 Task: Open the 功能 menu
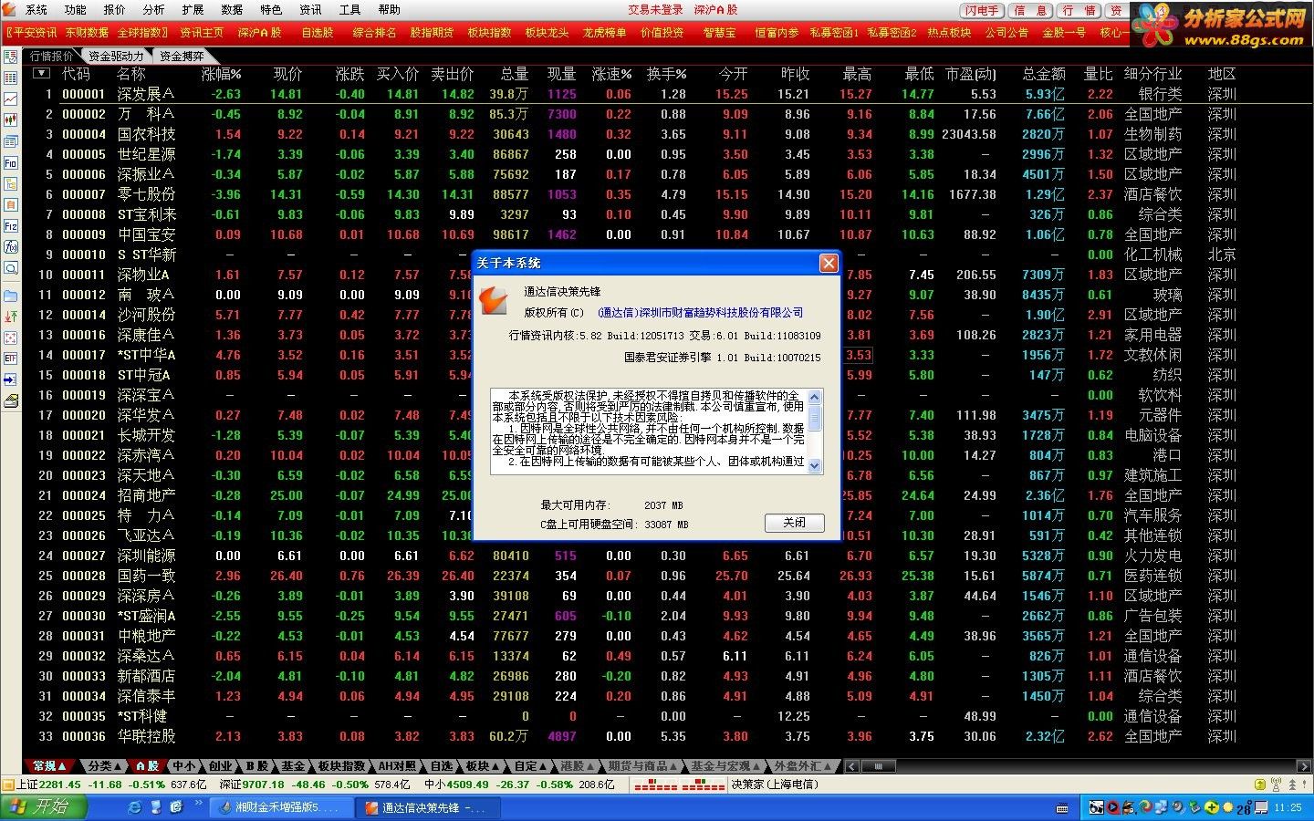pyautogui.click(x=76, y=10)
